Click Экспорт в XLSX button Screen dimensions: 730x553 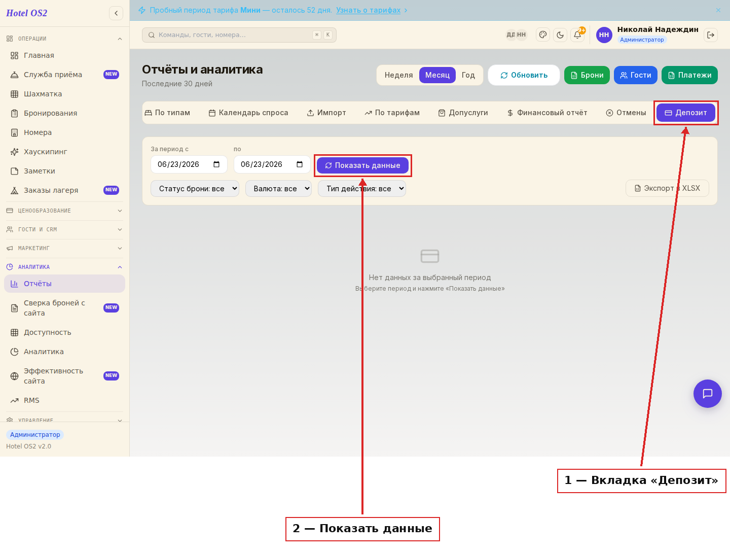pyautogui.click(x=667, y=188)
